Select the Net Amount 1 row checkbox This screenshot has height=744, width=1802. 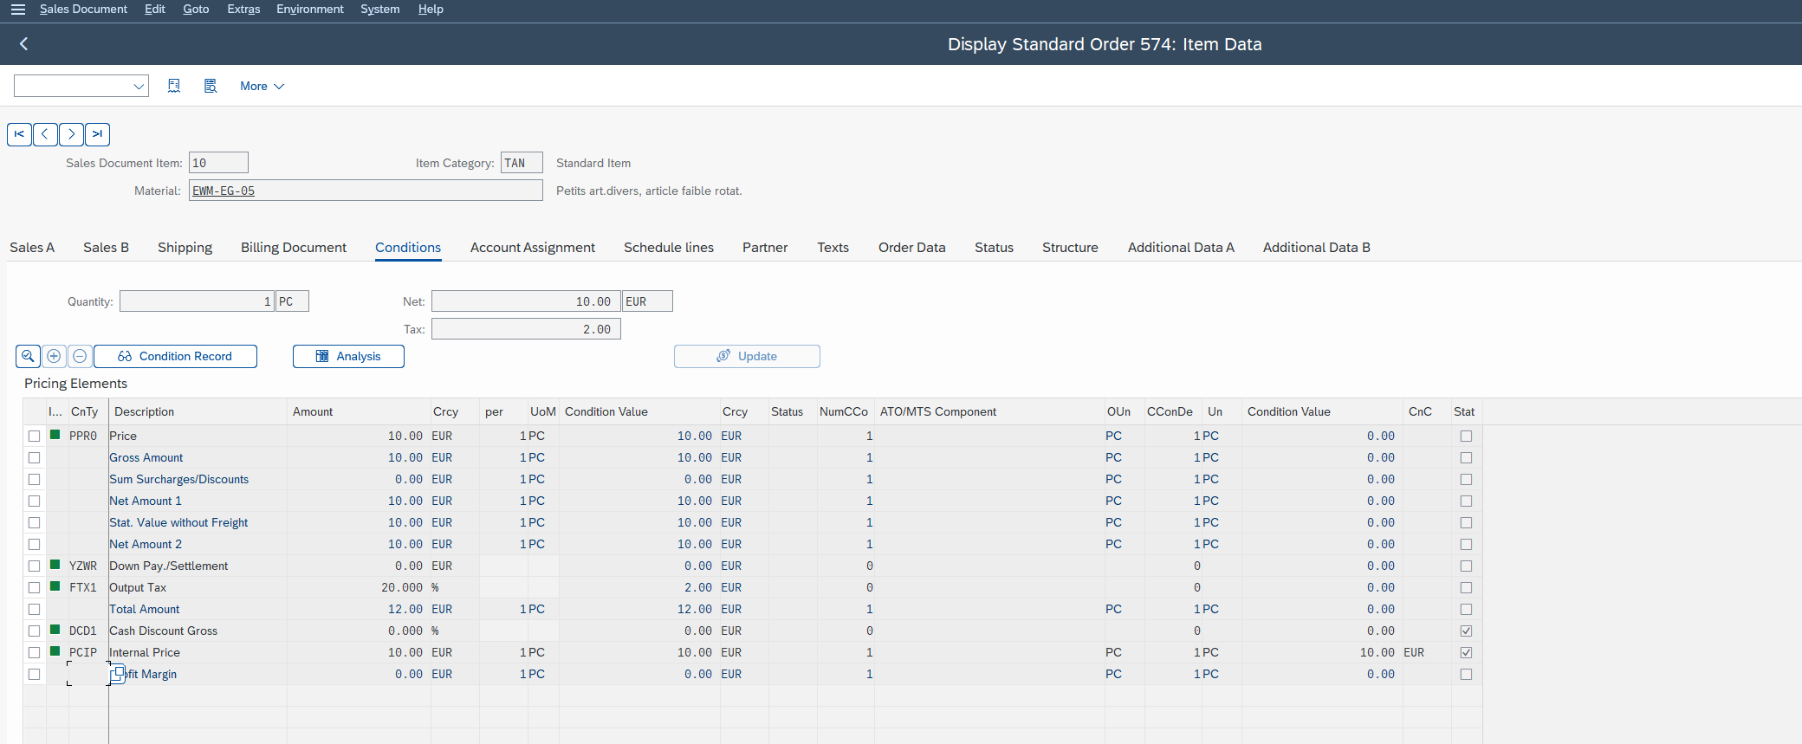[x=35, y=501]
